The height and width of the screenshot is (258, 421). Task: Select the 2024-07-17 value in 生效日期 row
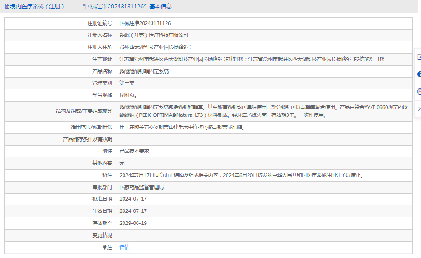coord(133,211)
